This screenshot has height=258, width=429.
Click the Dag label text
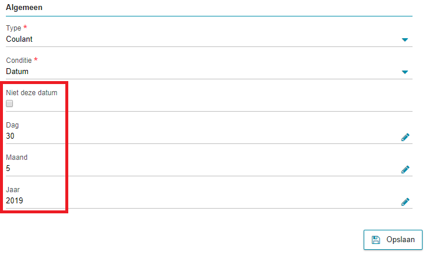coord(12,125)
